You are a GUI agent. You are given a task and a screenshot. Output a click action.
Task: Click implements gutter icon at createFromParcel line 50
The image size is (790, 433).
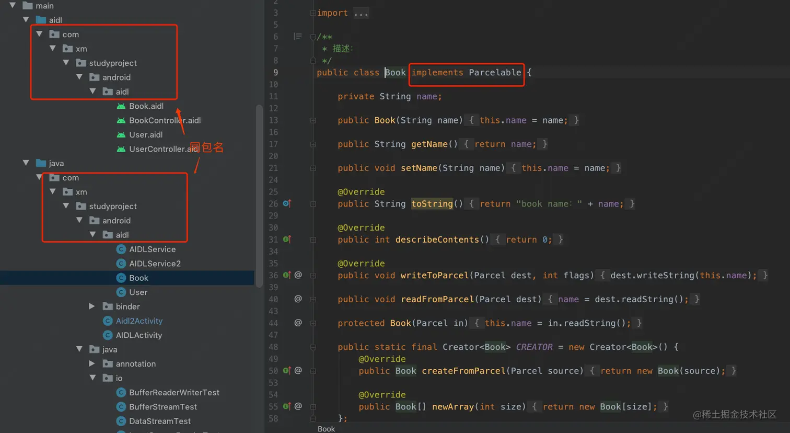tap(287, 370)
